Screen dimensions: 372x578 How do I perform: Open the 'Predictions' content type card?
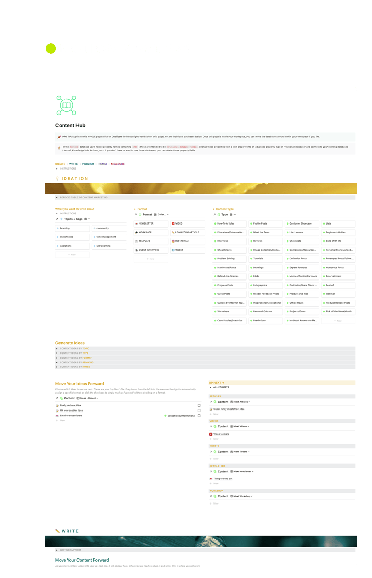click(266, 320)
